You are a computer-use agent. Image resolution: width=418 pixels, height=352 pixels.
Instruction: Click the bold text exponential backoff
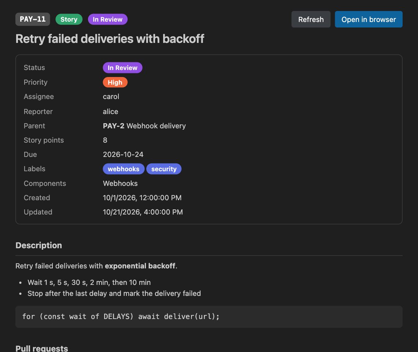coord(140,266)
